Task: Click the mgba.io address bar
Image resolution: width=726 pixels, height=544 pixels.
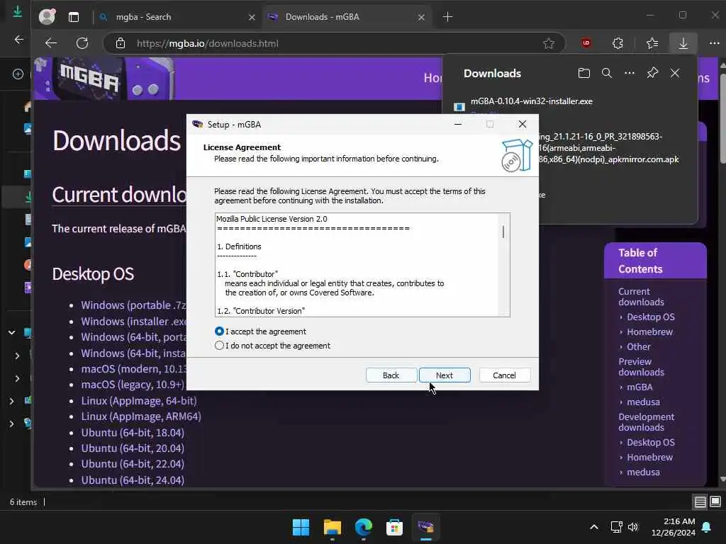Action: click(x=333, y=43)
